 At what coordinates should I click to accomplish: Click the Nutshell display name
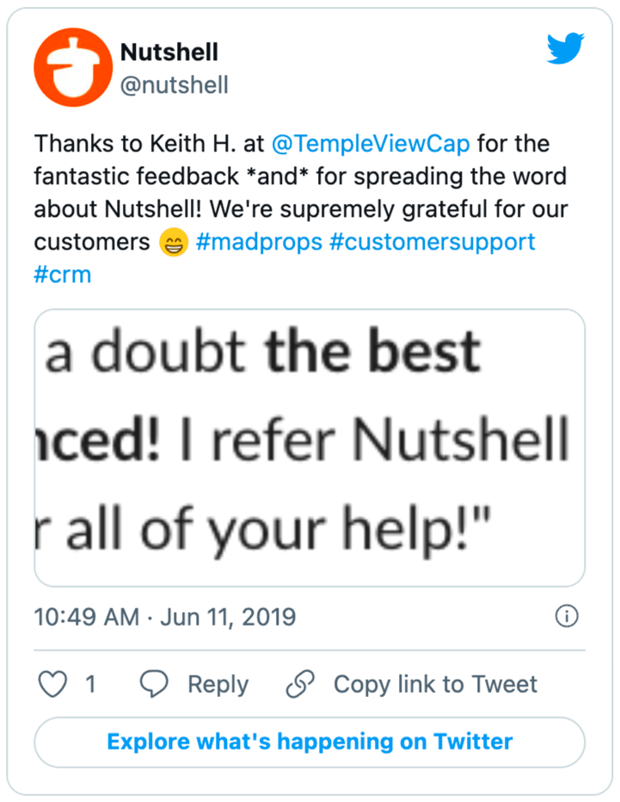(169, 52)
